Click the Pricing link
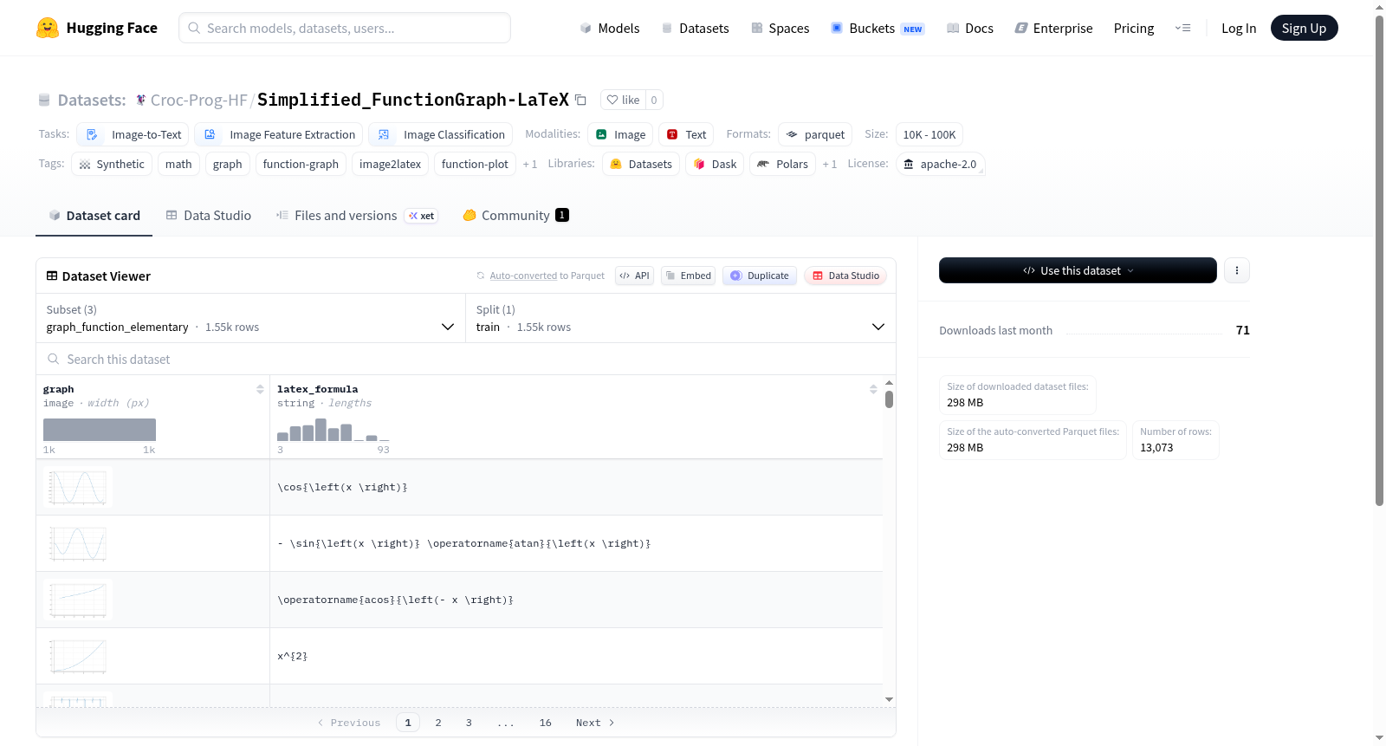Viewport: 1386px width, 746px height. pyautogui.click(x=1134, y=28)
